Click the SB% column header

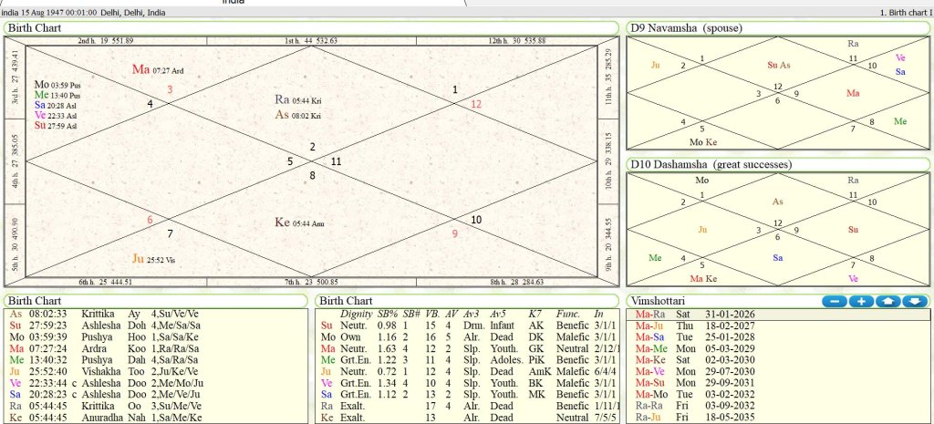tap(389, 315)
